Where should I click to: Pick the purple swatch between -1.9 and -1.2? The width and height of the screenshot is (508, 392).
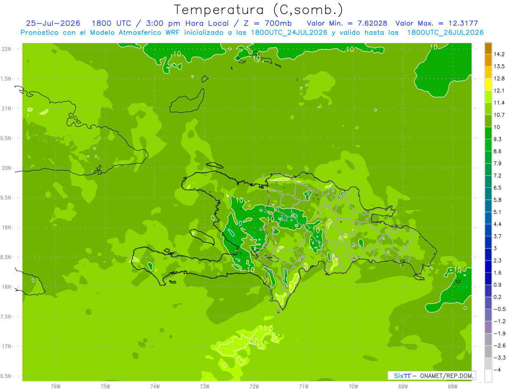[488, 327]
